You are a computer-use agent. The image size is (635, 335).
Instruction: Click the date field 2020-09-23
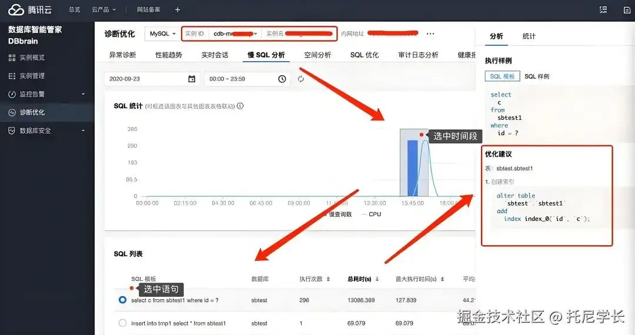point(152,79)
